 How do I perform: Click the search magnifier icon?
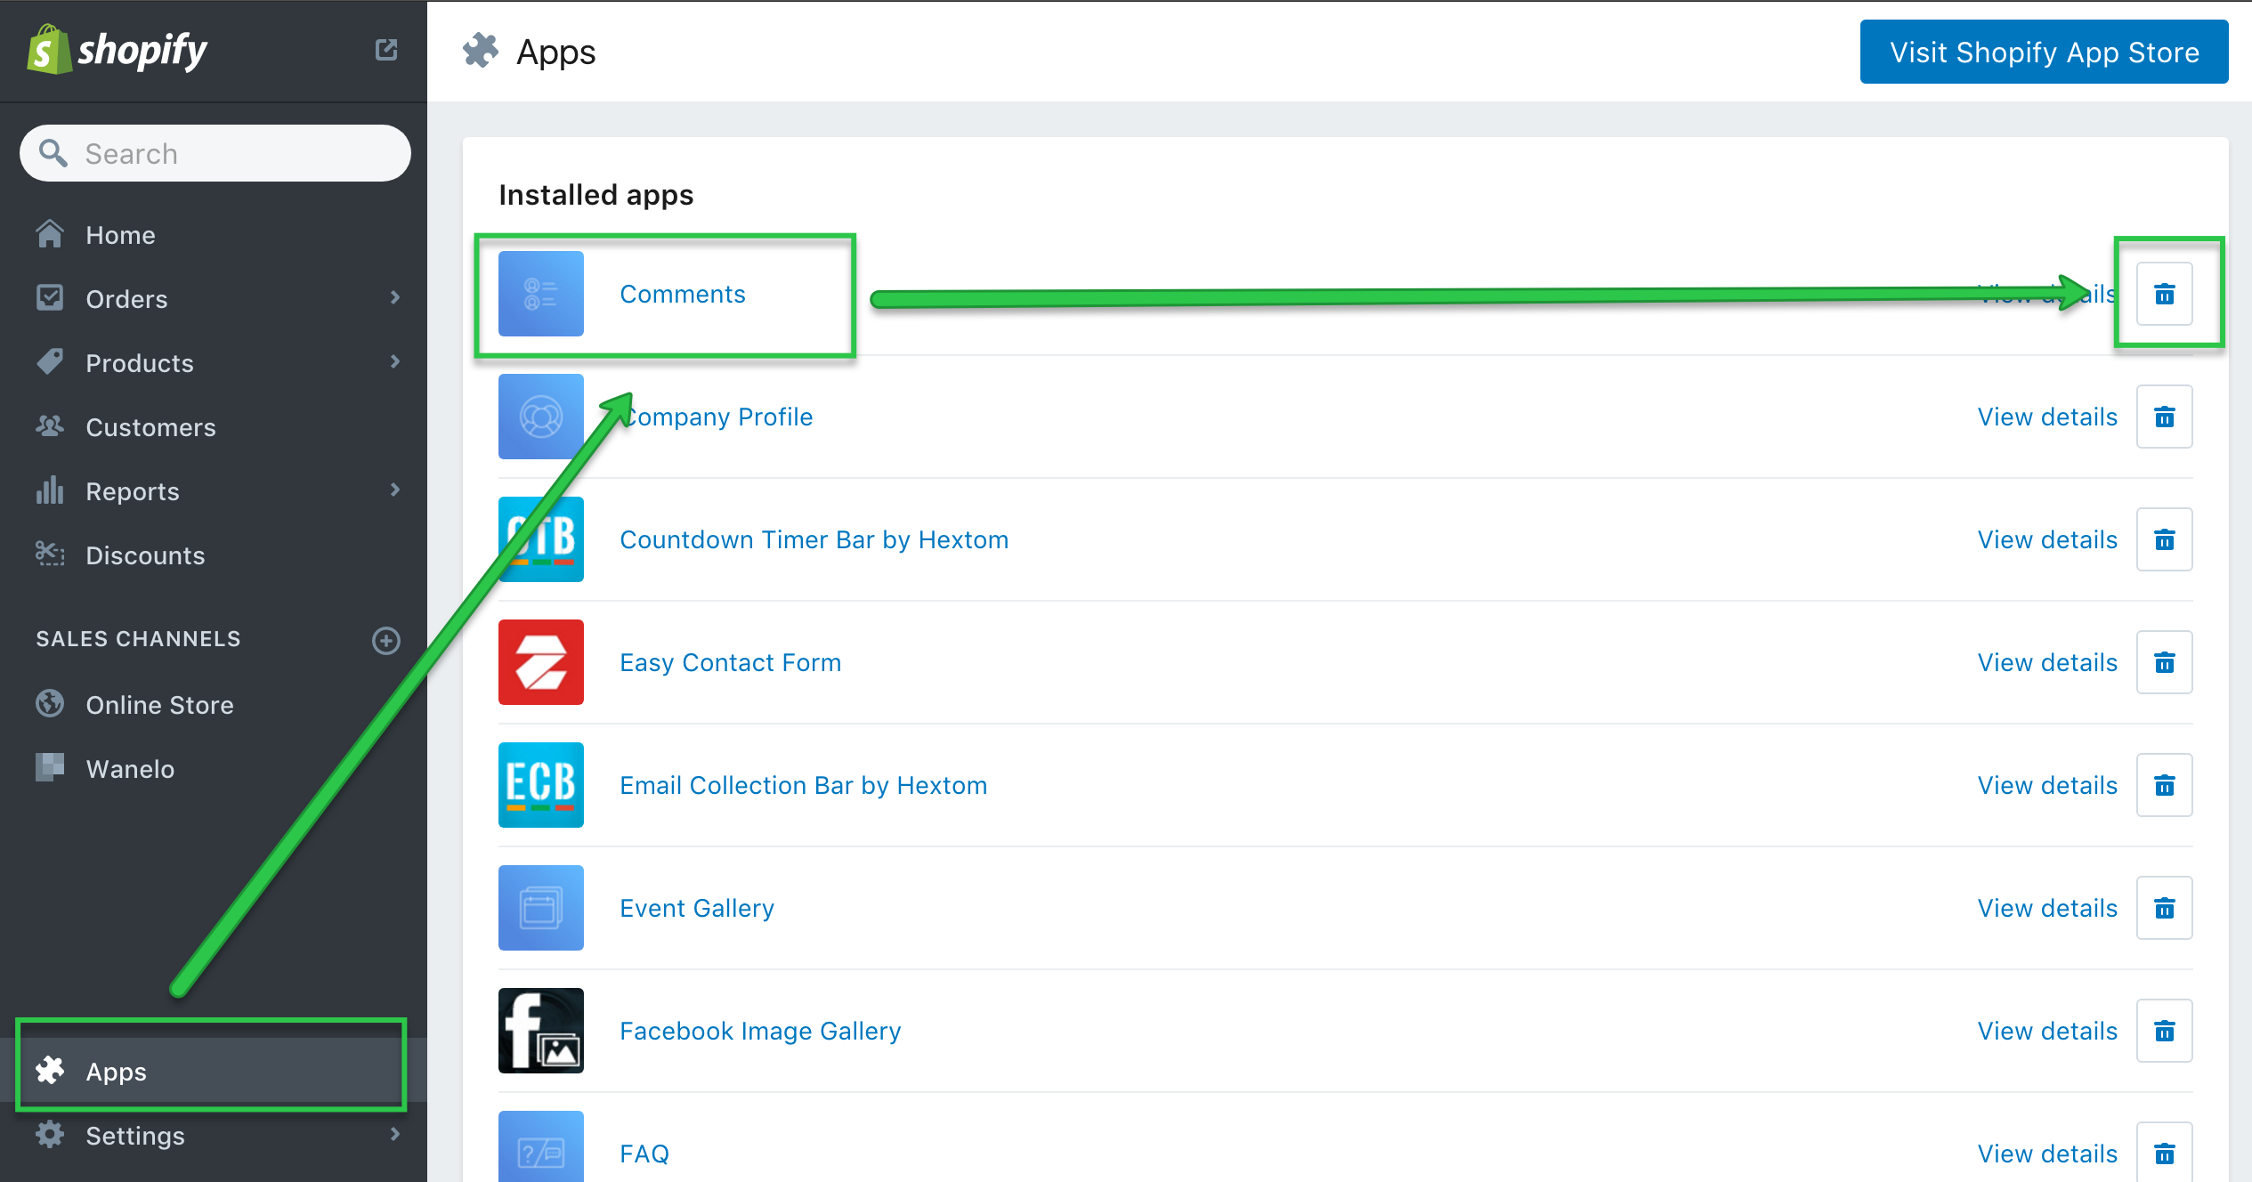point(53,153)
